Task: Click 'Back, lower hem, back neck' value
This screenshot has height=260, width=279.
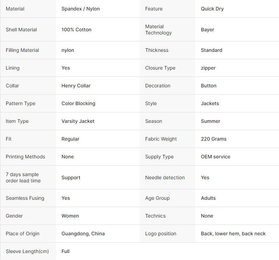Action: (233, 234)
